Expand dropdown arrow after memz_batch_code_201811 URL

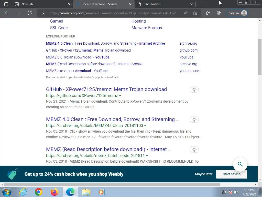(x=147, y=156)
